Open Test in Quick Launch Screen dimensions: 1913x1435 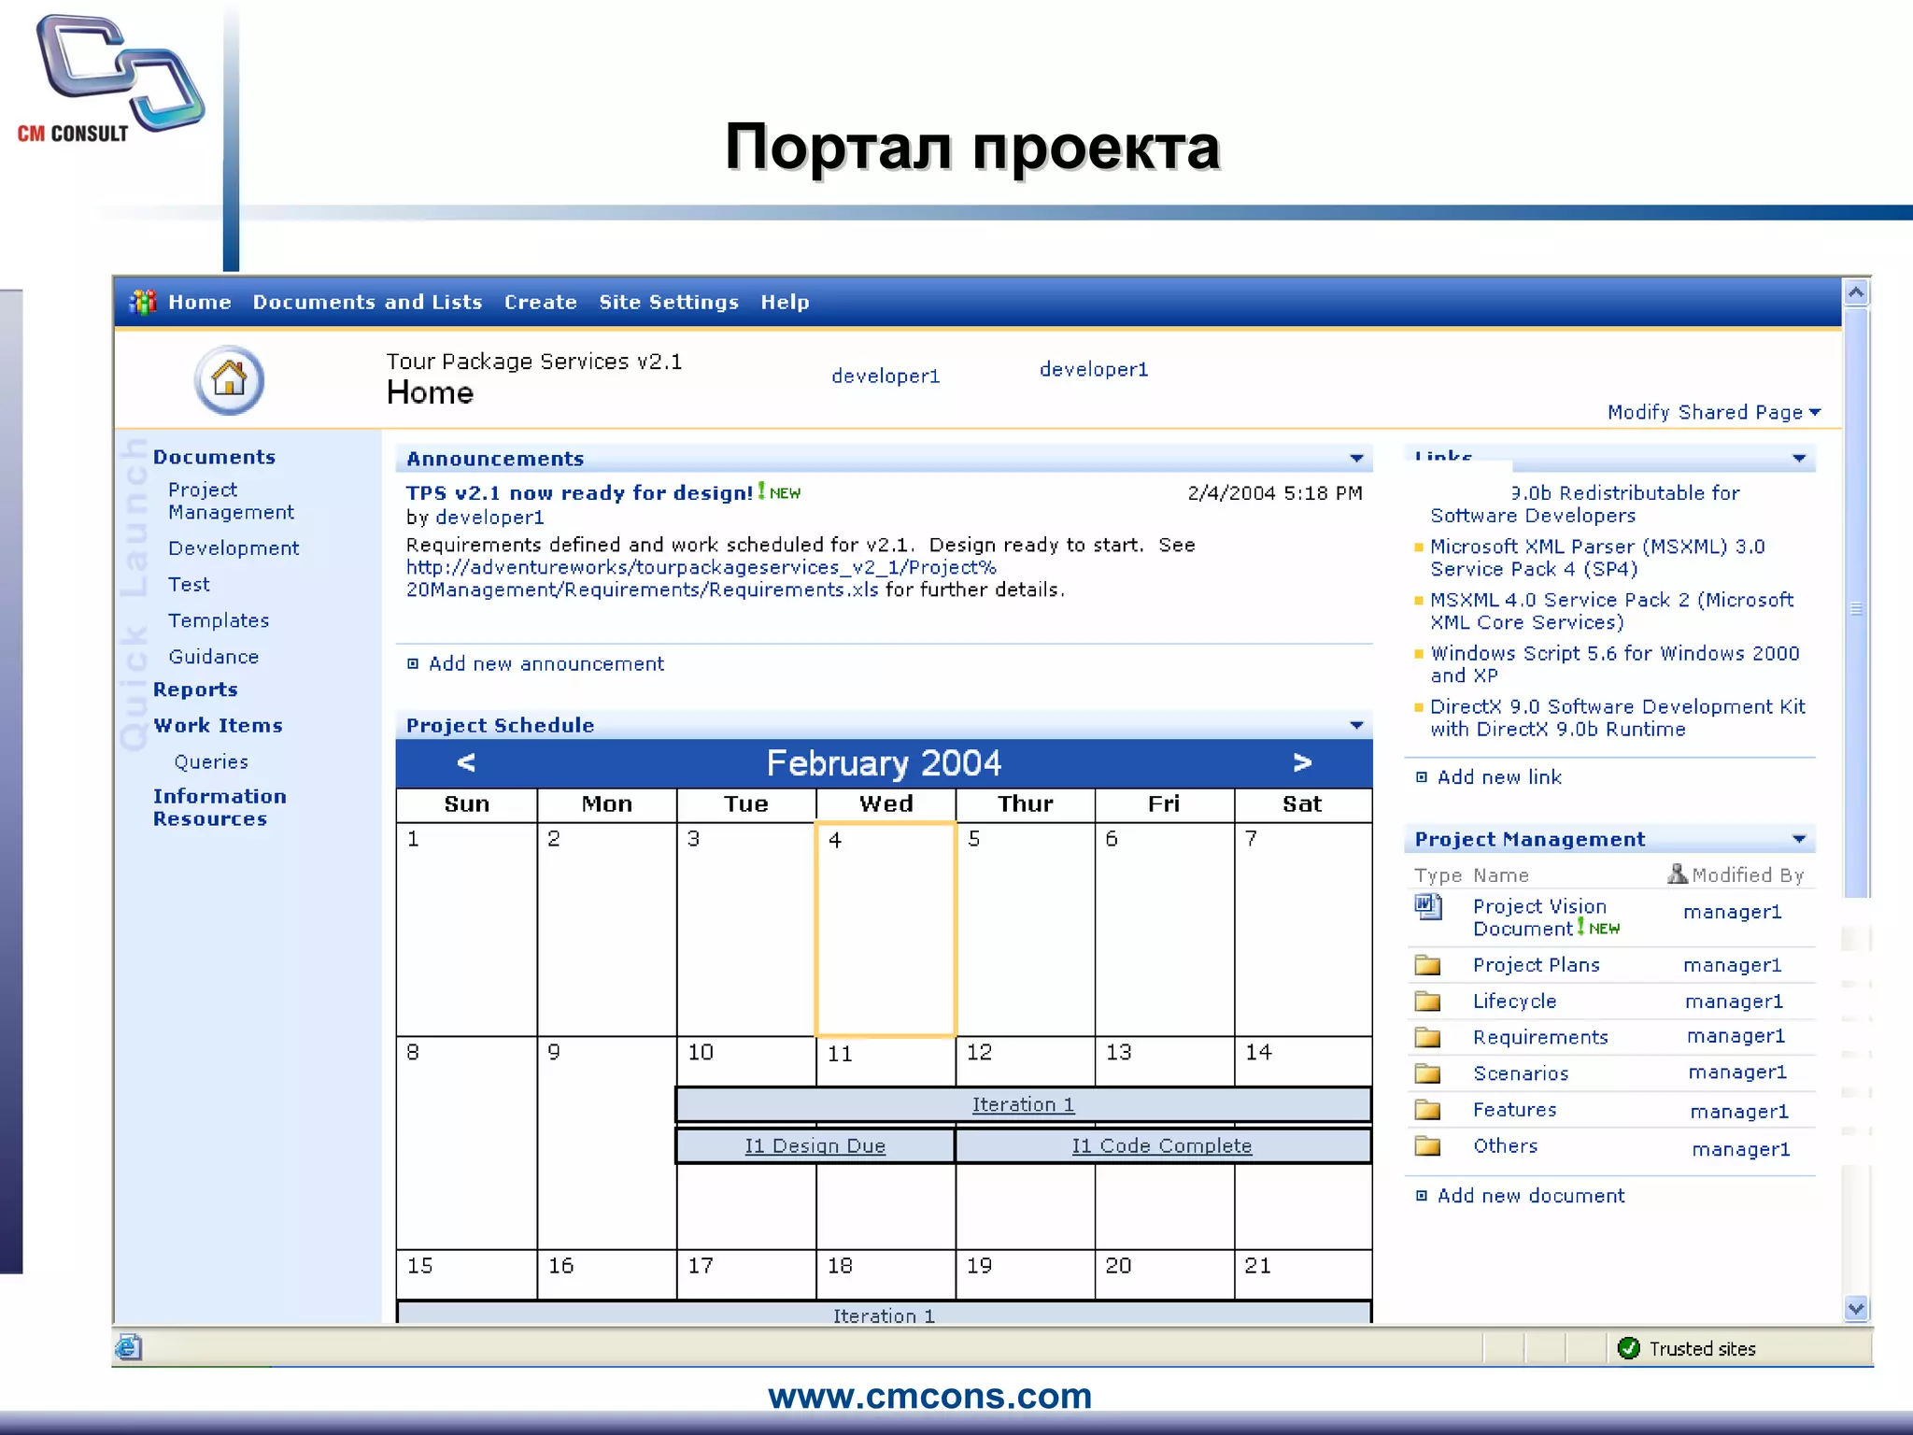[189, 584]
